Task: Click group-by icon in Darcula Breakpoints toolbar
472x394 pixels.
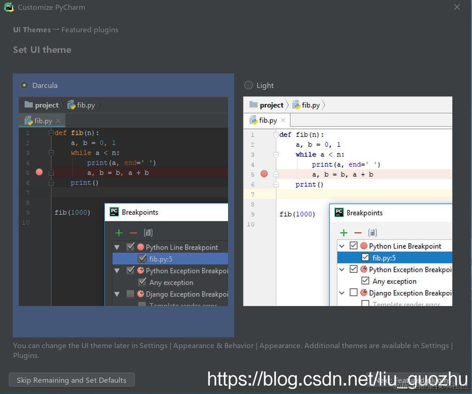Action: click(148, 233)
